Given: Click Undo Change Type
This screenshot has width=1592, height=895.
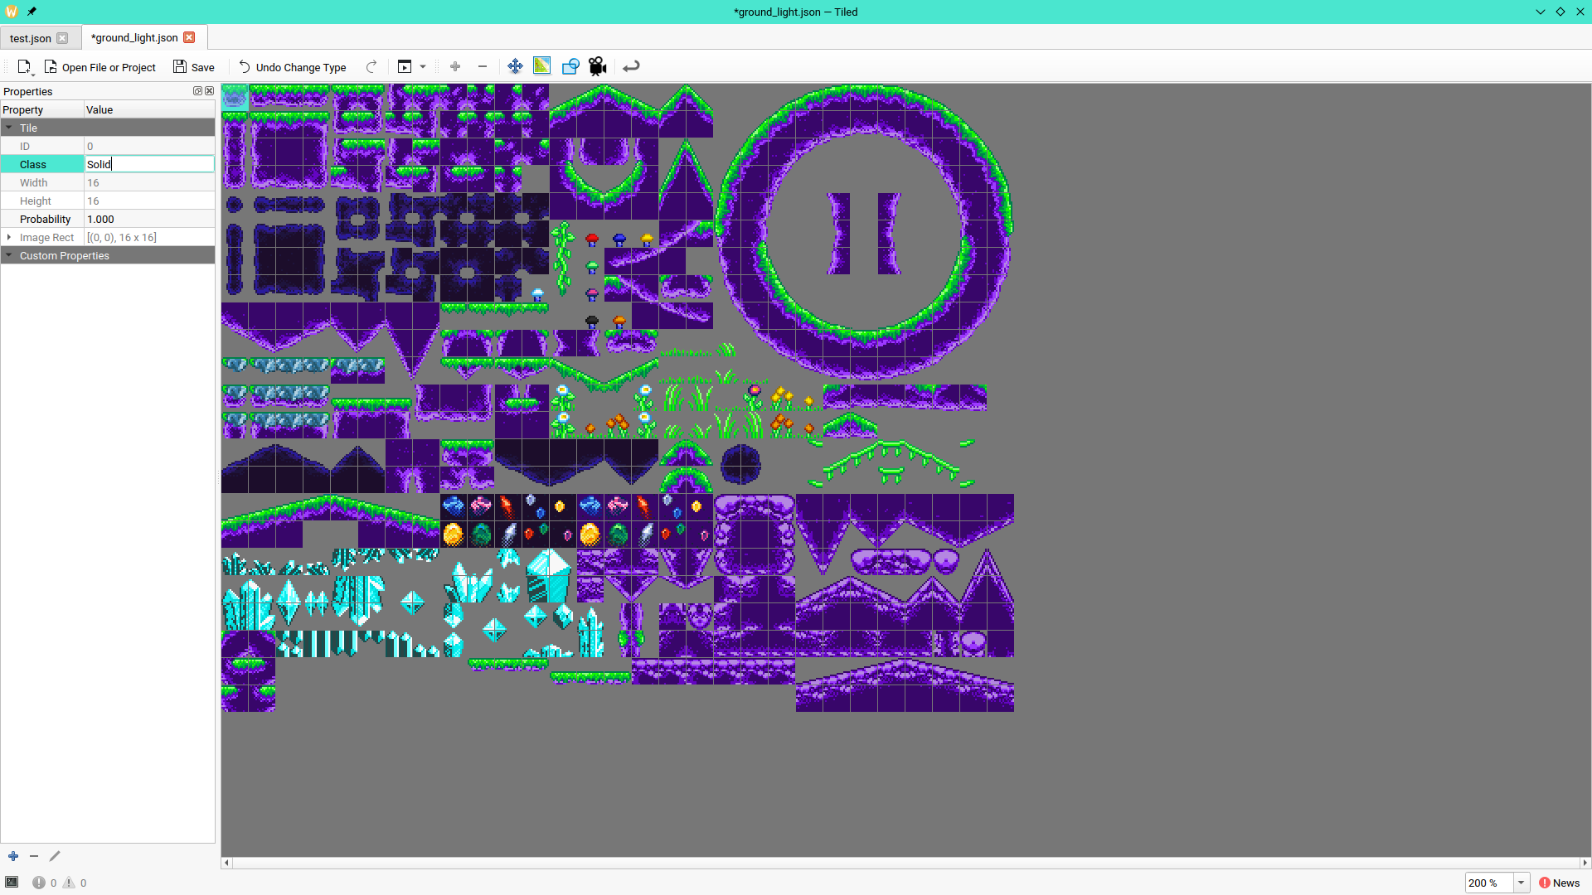Looking at the screenshot, I should click(x=292, y=67).
